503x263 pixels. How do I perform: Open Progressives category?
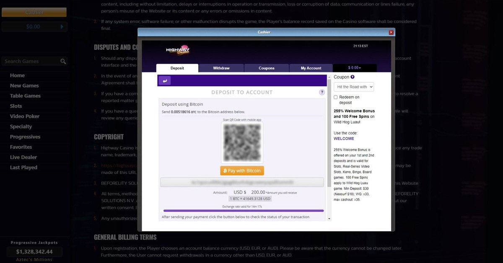(x=25, y=137)
